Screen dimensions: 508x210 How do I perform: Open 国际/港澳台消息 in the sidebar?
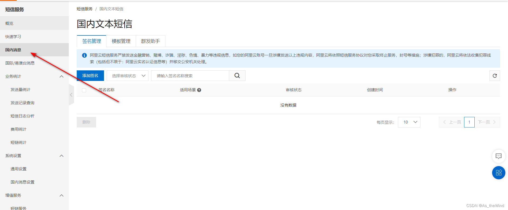coord(34,63)
